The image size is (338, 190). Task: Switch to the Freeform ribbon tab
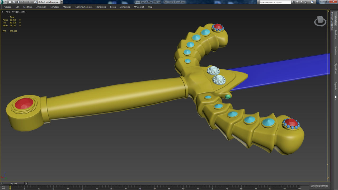point(336,34)
